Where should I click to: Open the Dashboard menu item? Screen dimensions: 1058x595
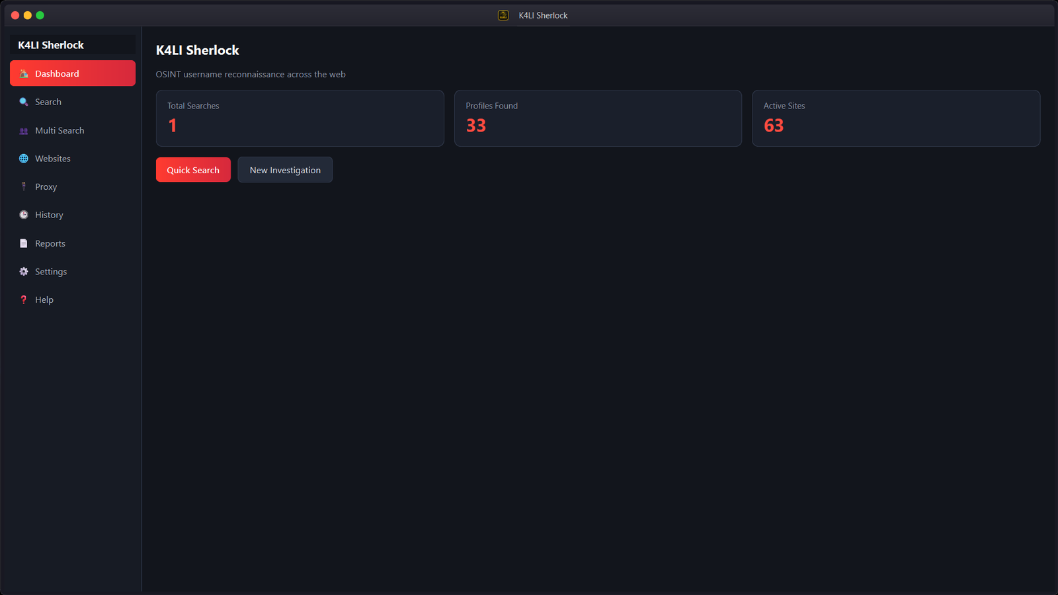[73, 73]
